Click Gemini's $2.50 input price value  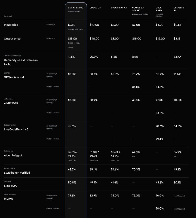point(72,25)
